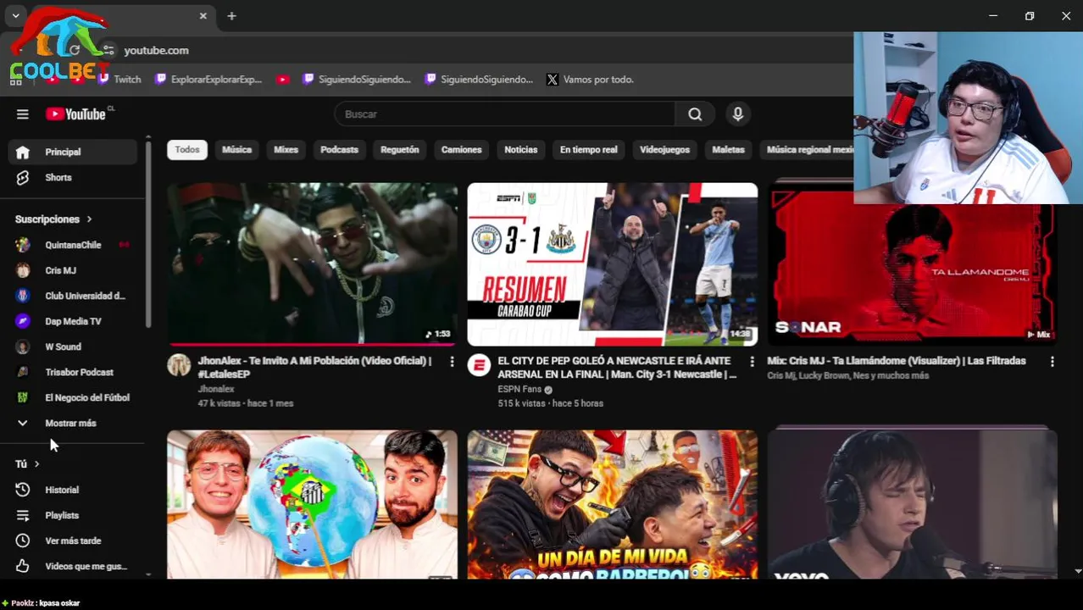The width and height of the screenshot is (1083, 610).
Task: Click the search magnifier button
Action: tap(695, 114)
